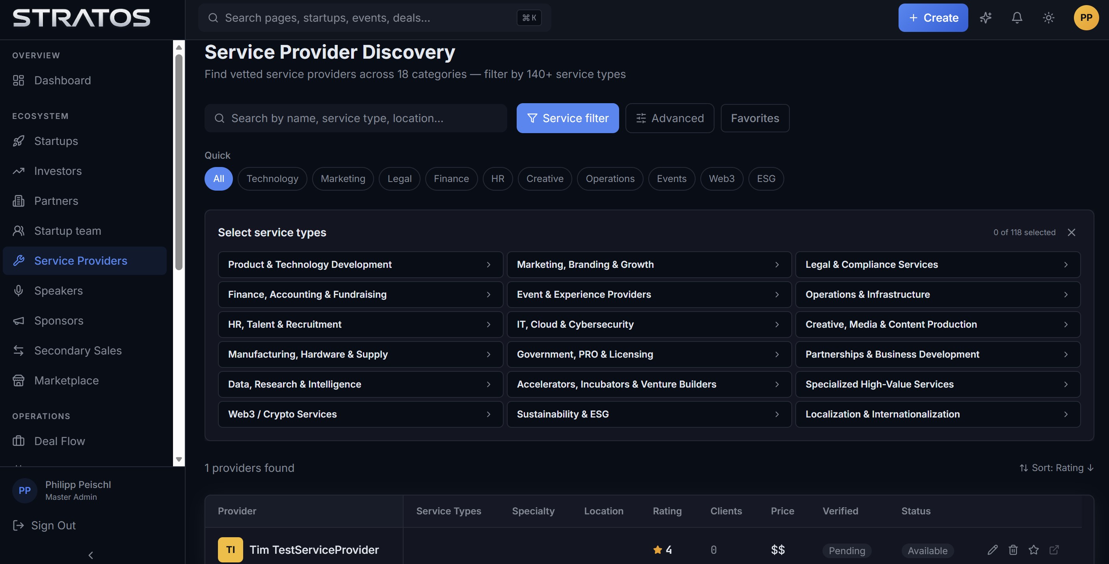Image resolution: width=1109 pixels, height=564 pixels.
Task: Open the PP profile avatar menu
Action: (1086, 18)
